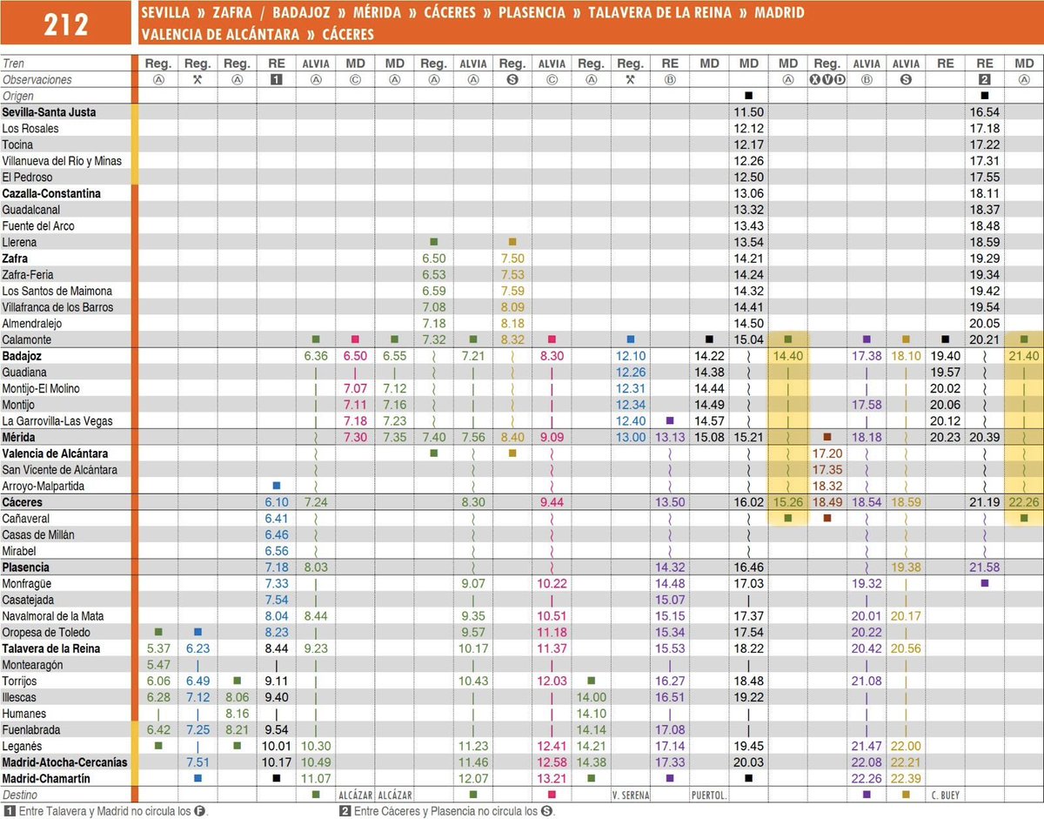The width and height of the screenshot is (1044, 819).
Task: Select the Oropesa de Toledo station name
Action: coord(46,633)
